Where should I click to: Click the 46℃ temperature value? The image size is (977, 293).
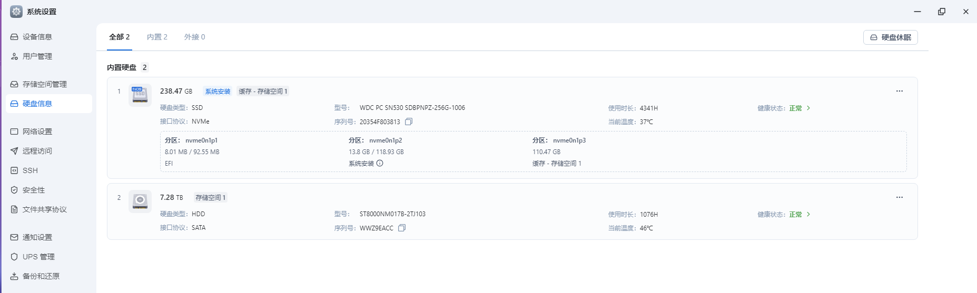(x=647, y=228)
